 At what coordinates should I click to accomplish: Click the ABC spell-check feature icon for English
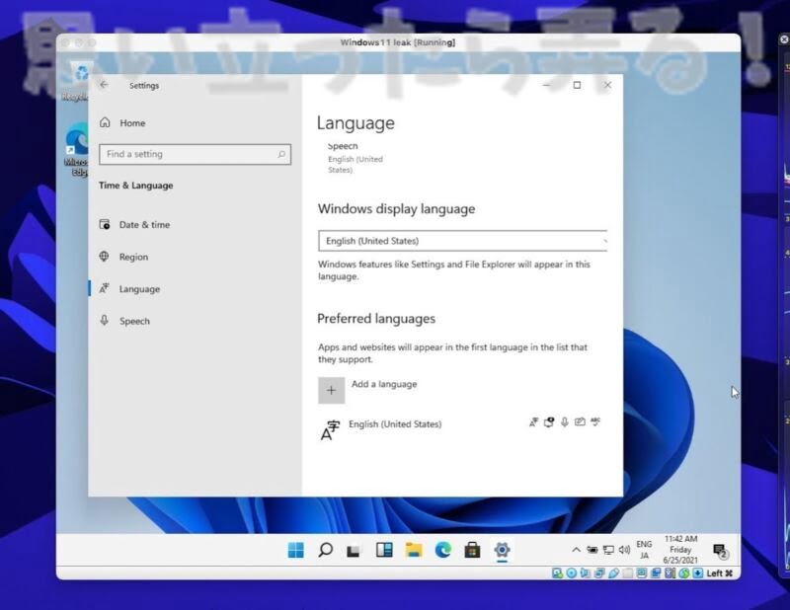pos(595,421)
